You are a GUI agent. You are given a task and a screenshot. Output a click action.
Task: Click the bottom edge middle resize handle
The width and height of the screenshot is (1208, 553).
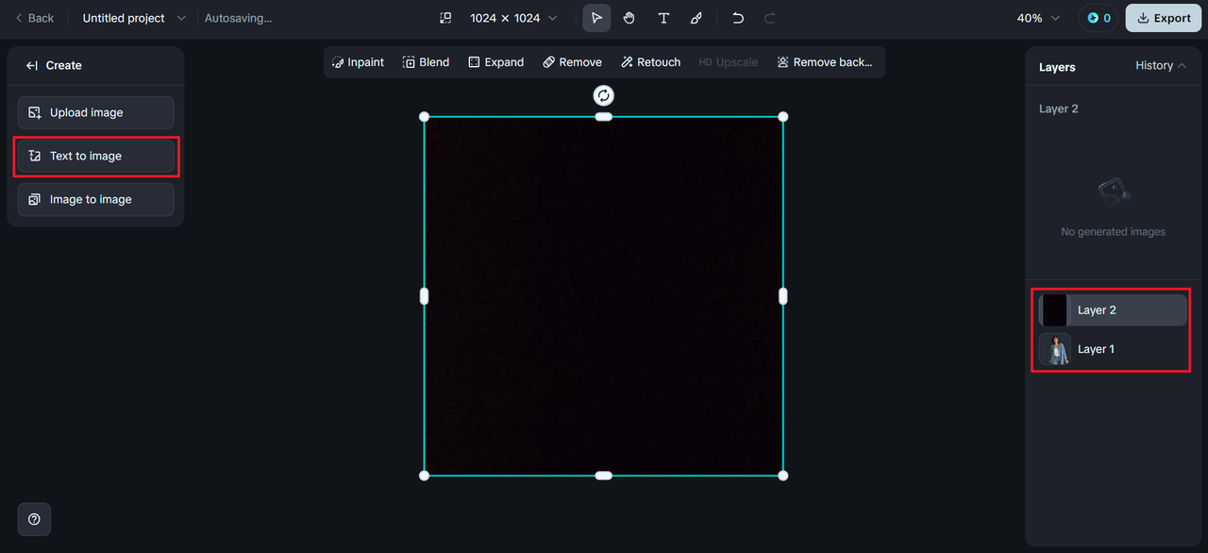click(x=603, y=476)
